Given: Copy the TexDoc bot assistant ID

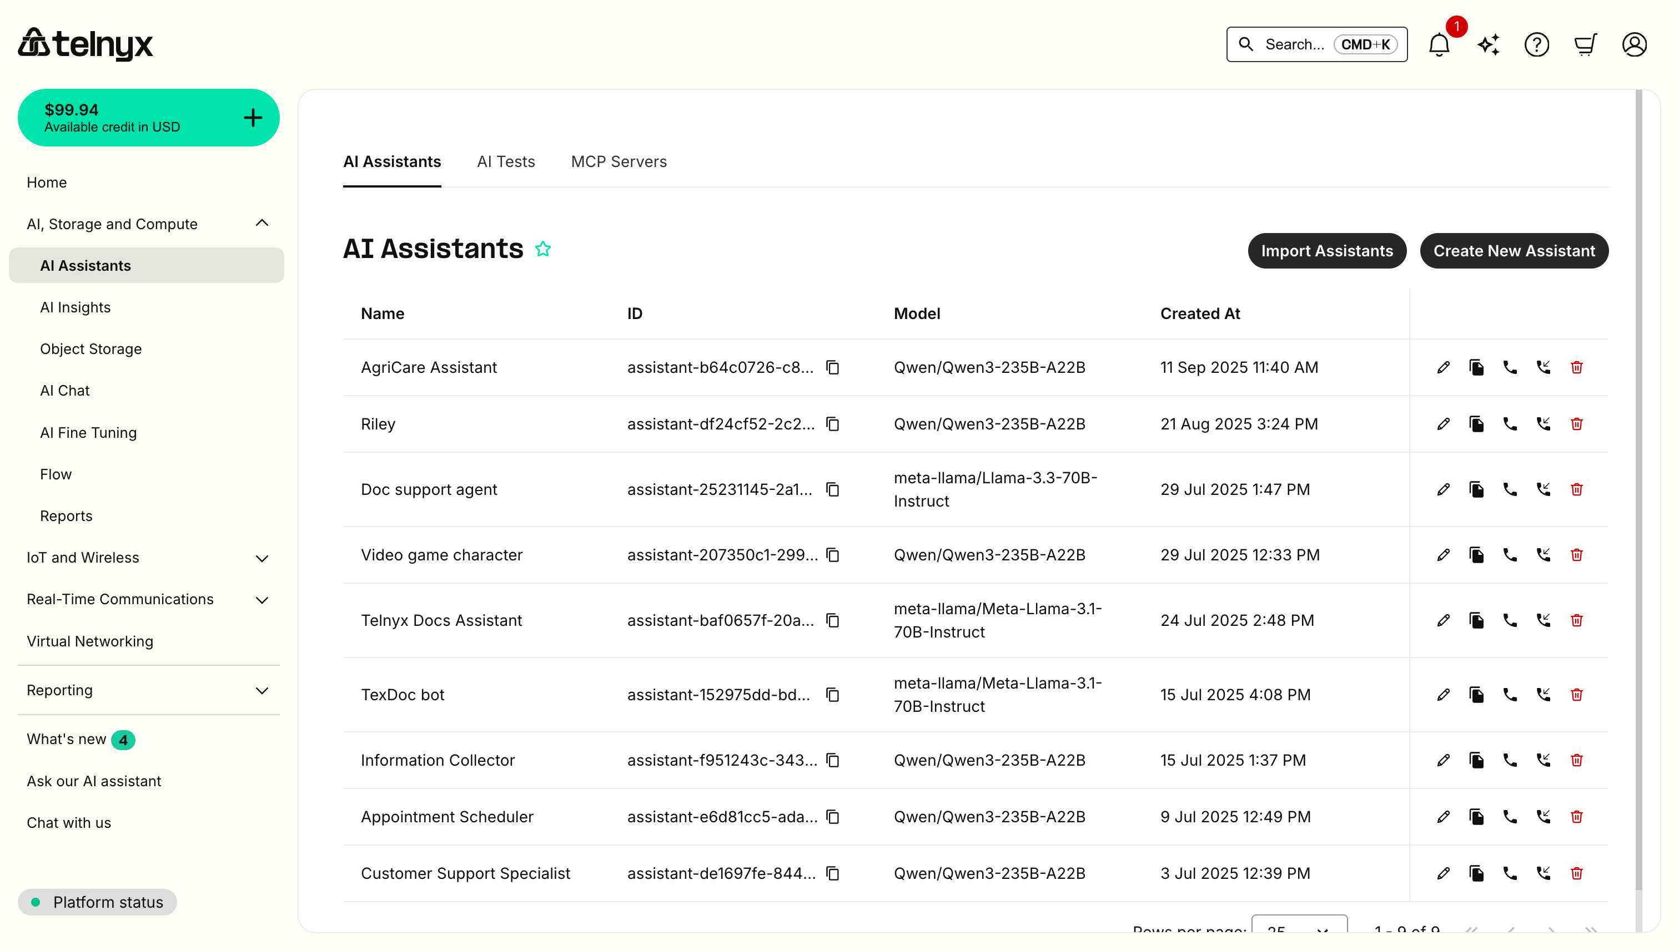Looking at the screenshot, I should [832, 695].
